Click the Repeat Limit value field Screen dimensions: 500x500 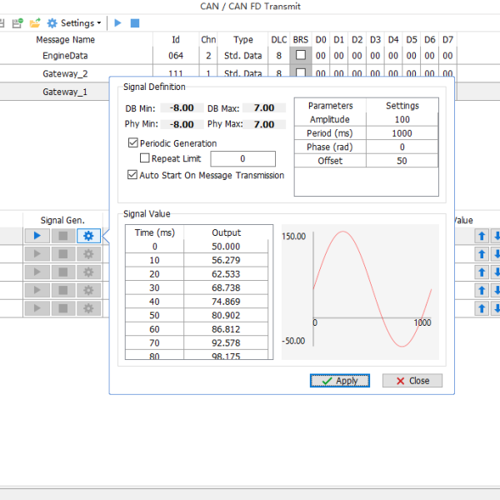[242, 159]
